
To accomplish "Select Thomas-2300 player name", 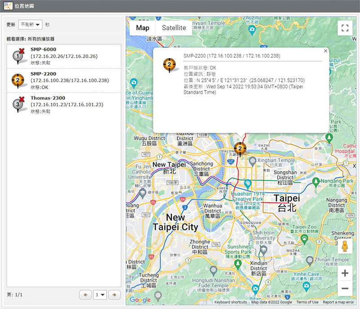I will point(48,98).
